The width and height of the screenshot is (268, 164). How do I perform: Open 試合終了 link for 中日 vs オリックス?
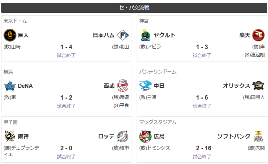tap(202, 106)
